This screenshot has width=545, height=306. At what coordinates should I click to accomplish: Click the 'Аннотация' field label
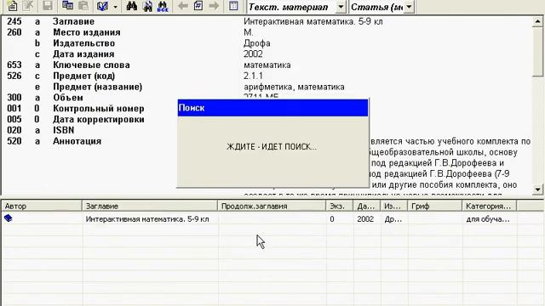point(77,141)
